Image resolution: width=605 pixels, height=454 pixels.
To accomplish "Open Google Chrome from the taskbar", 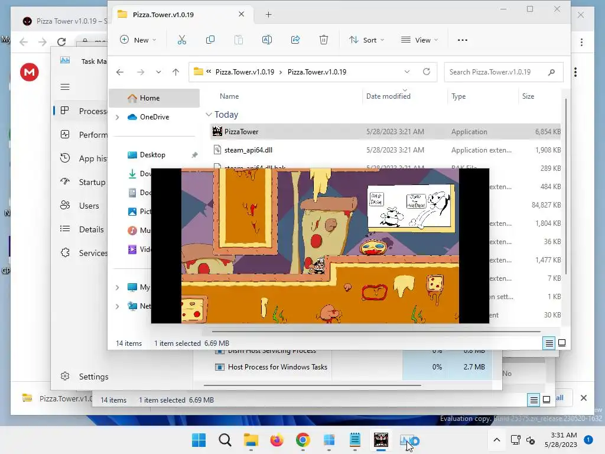I will pyautogui.click(x=303, y=440).
